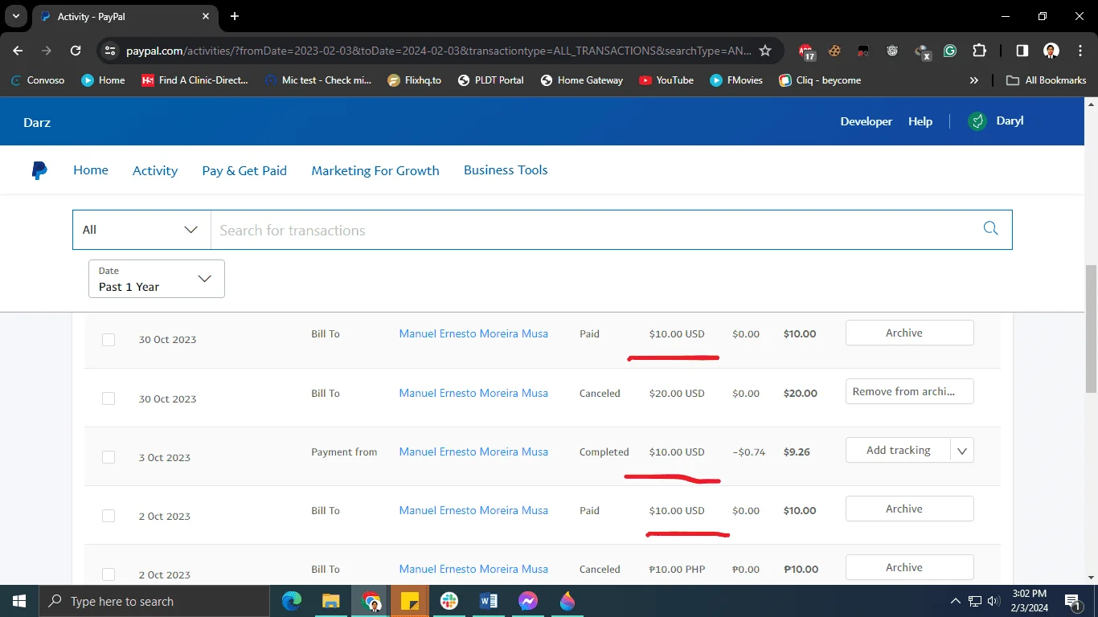
Task: Open the PLDT Portal bookmark
Action: 490,80
